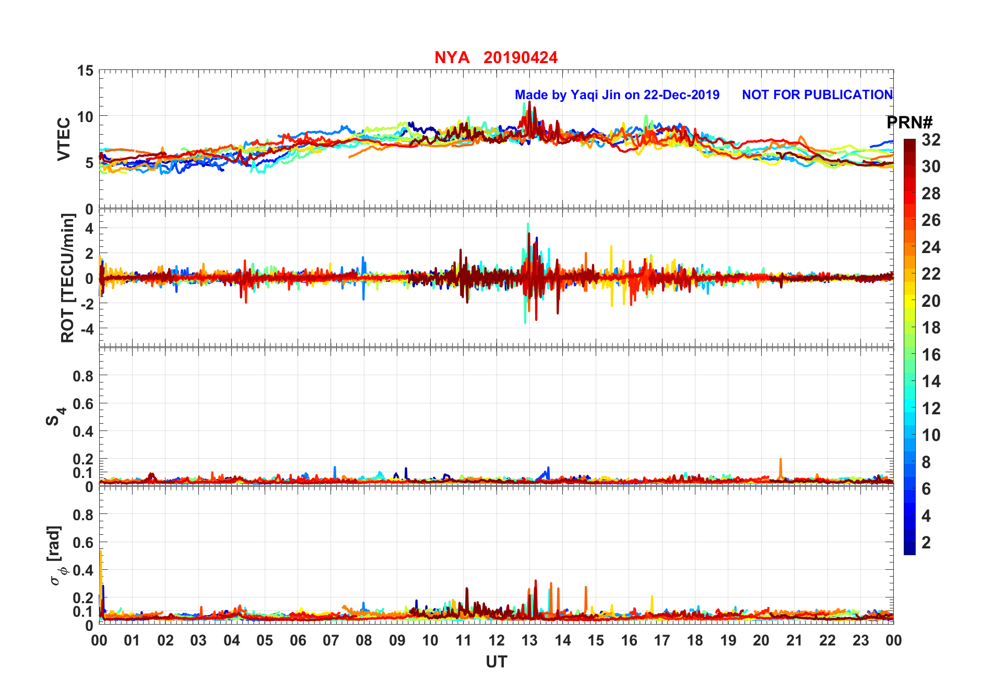Click the plot title 'NYA 20190424'
This screenshot has height=694, width=993.
496,57
